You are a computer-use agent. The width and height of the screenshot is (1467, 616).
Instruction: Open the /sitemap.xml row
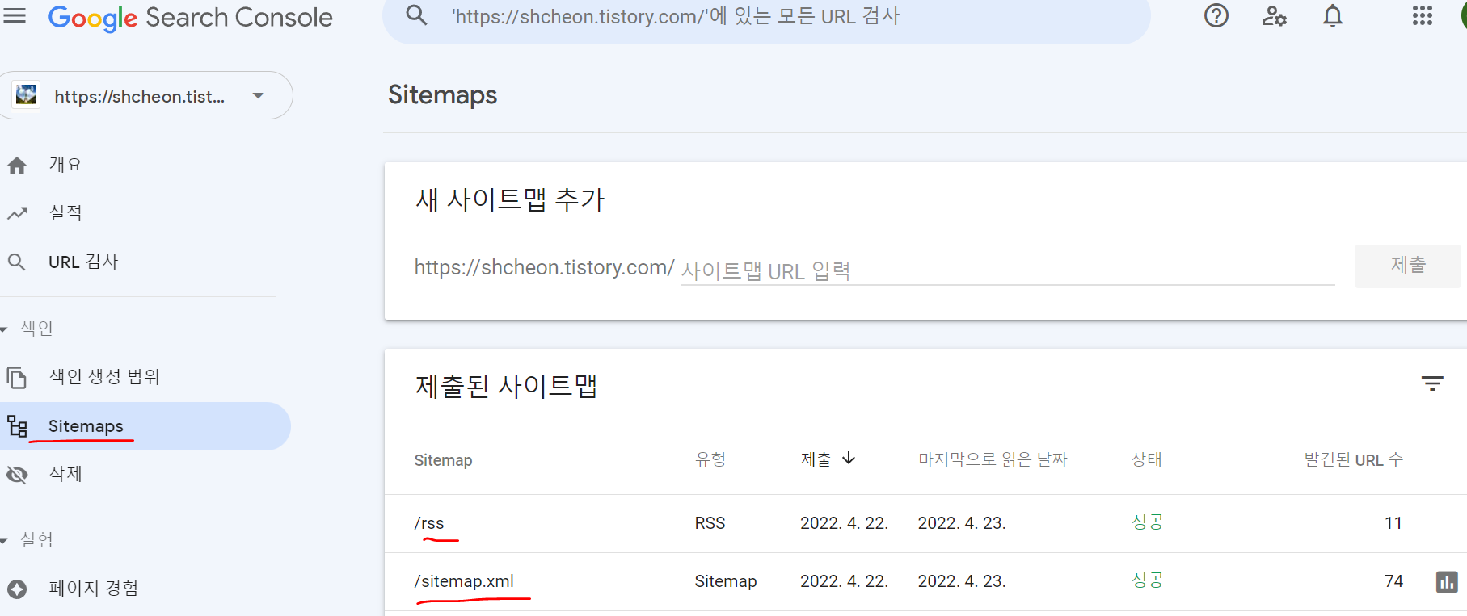point(925,581)
